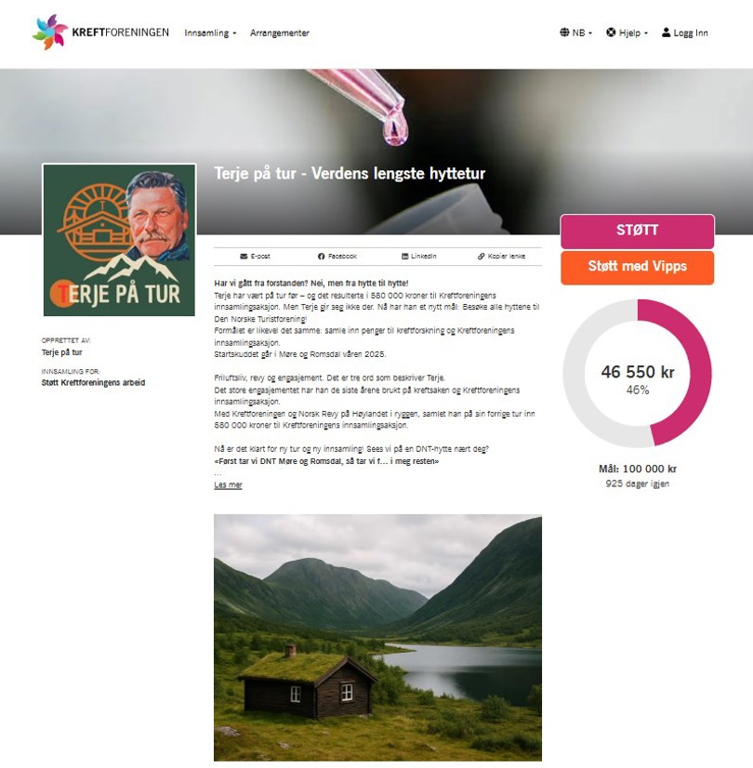Screen dimensions: 753x768
Task: Click the Hjelp lifebuoy icon
Action: click(611, 33)
